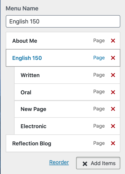Viewport: 125px width, 174px height.
Task: Select the New Page sub-item
Action: [x=67, y=109]
